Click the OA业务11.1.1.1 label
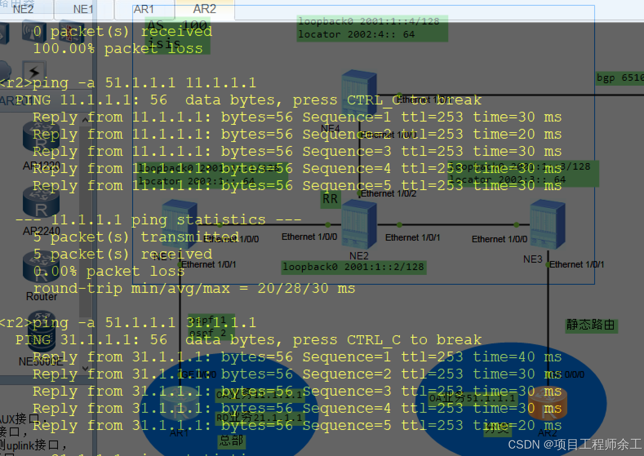 [260, 395]
